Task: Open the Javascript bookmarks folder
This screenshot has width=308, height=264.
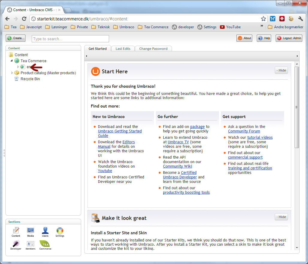Action: click(x=31, y=27)
